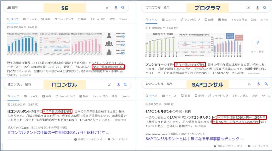Switch to ニュース tab in the SE results
This screenshot has height=151, width=272.
pos(30,19)
